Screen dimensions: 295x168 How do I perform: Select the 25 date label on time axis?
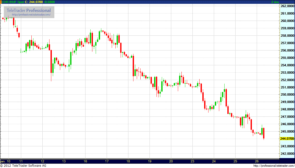(235, 161)
